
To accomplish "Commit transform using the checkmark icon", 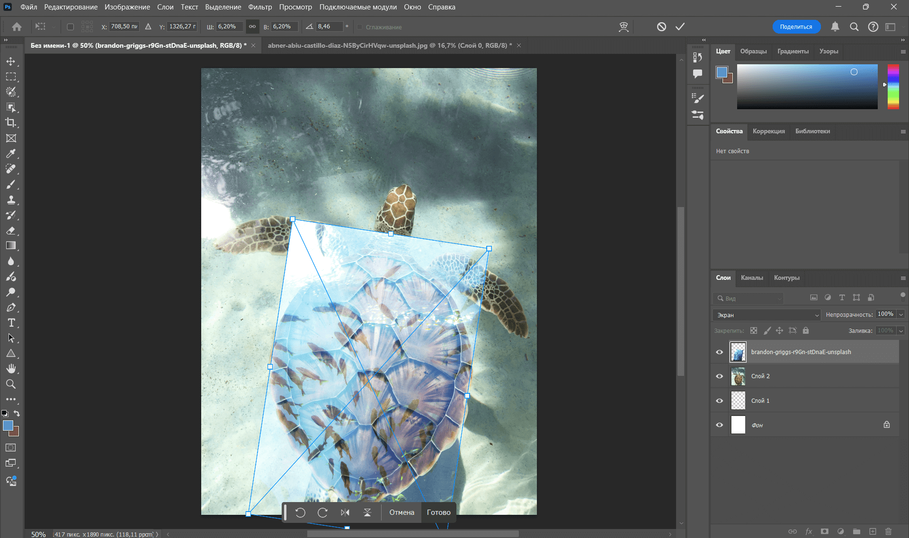I will (680, 27).
